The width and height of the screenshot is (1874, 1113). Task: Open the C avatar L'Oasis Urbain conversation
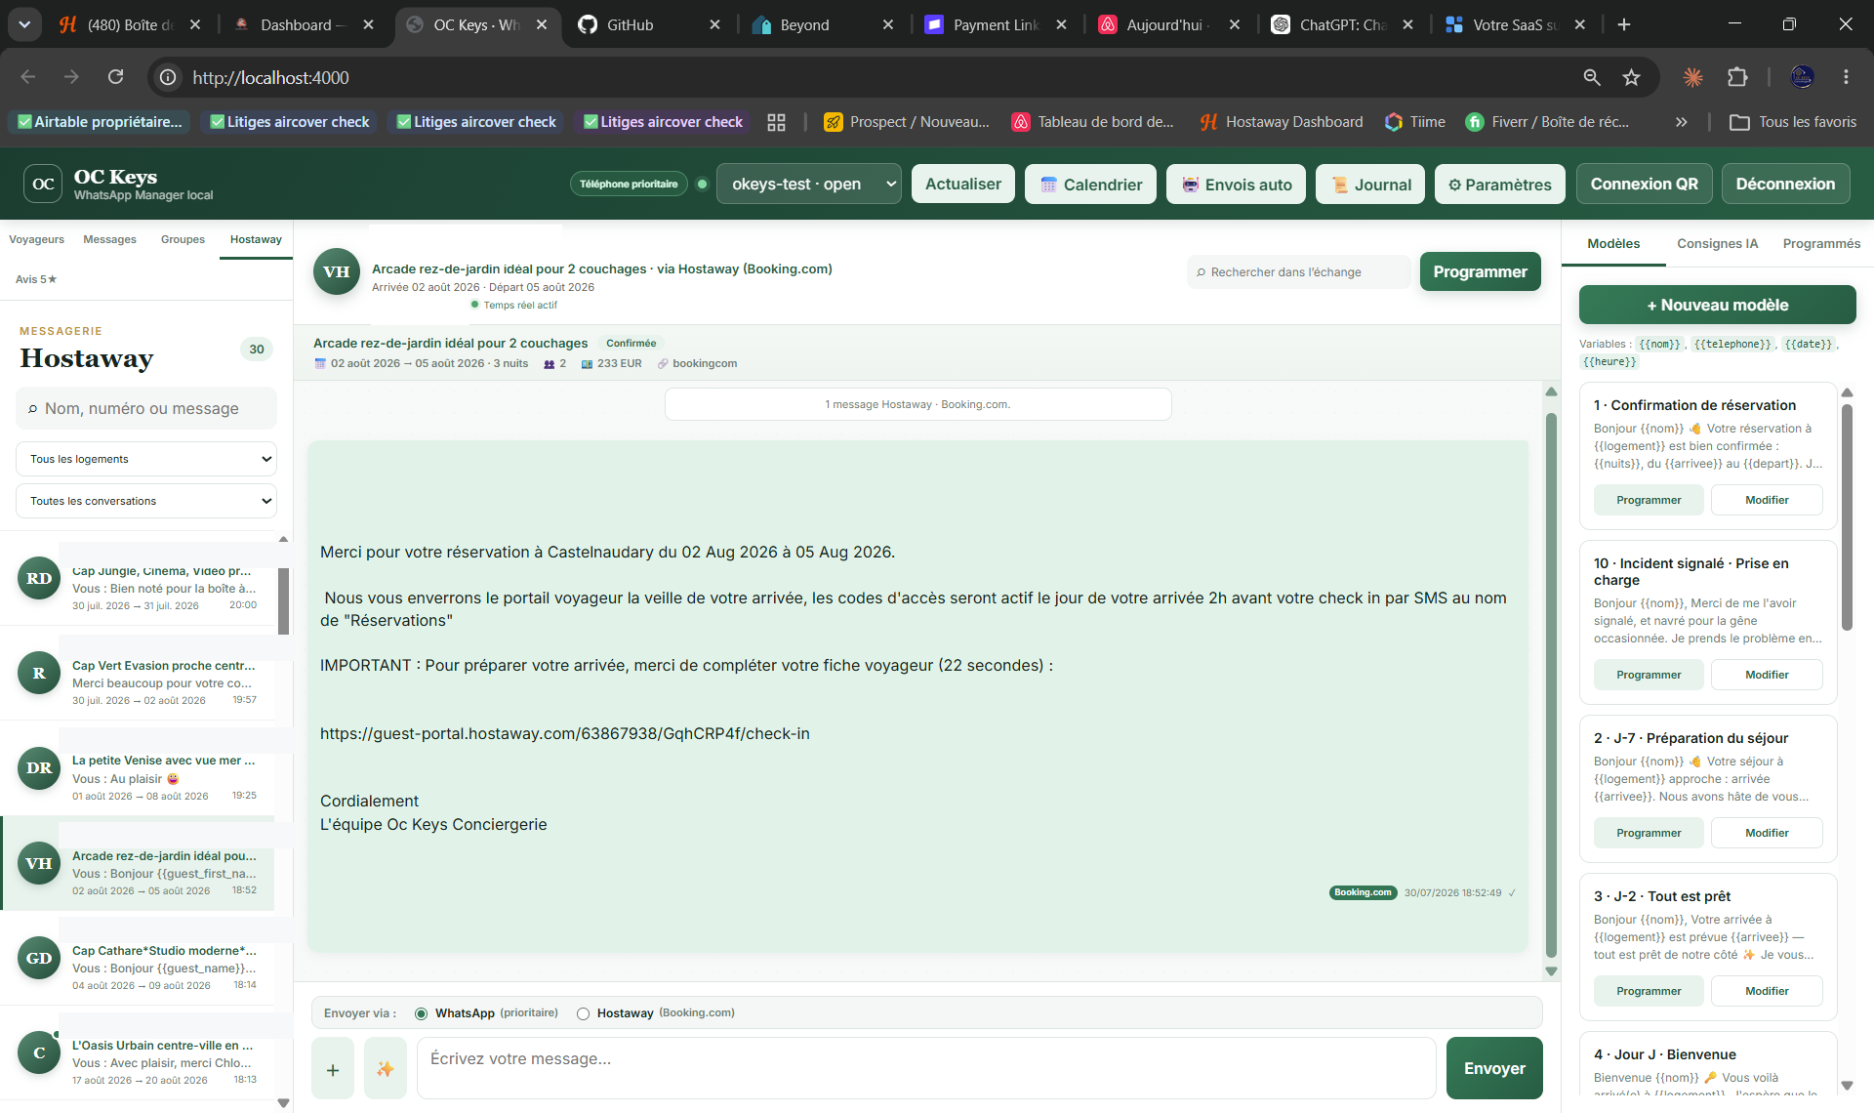pyautogui.click(x=39, y=1052)
